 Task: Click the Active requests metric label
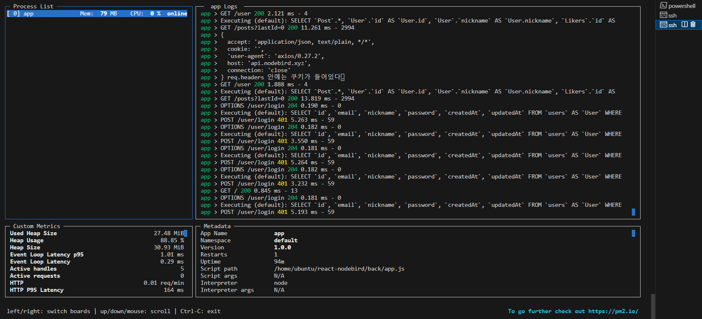[x=35, y=276]
